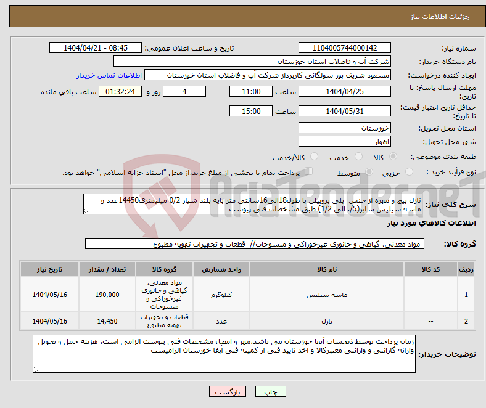Screen dimensions: 486x408
Task: Click the price validity date 1404/05/31
Action: point(344,111)
